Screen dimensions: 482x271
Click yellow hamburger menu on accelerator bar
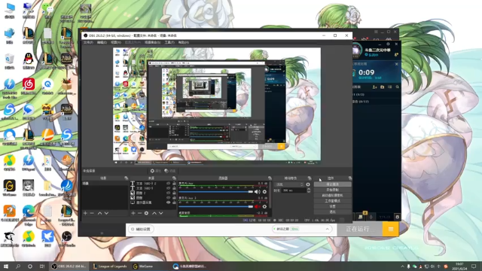pos(390,229)
